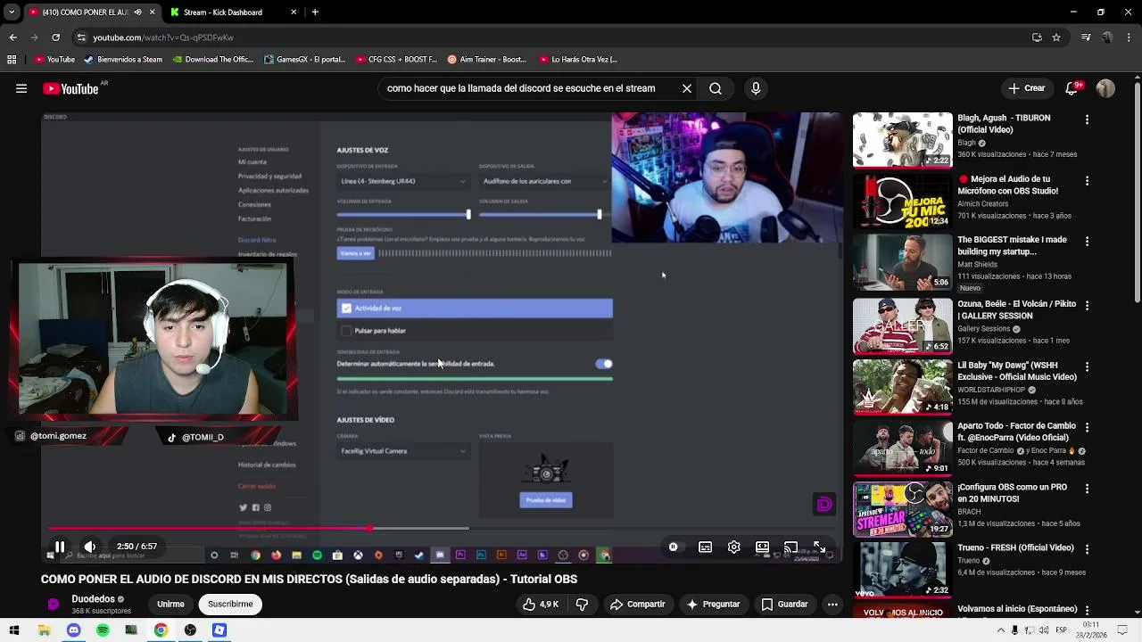Start voice search with the microphone
This screenshot has height=642, width=1142.
point(756,88)
